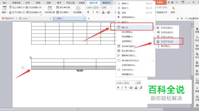The image size is (199, 111).
Task: Click the orange 未登录 login button
Action: [160, 2]
